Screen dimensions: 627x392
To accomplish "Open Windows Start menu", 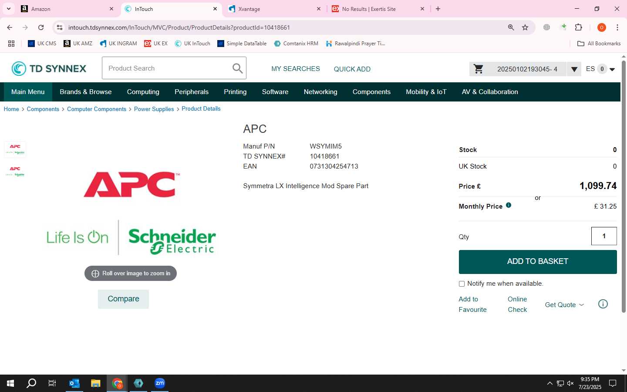I will tap(10, 383).
